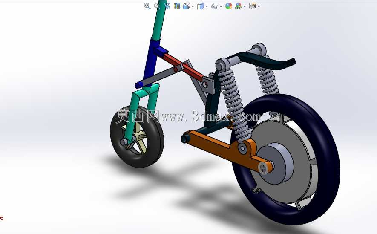This screenshot has width=377, height=234.
Task: Select the Previous View icon
Action: (x=167, y=6)
